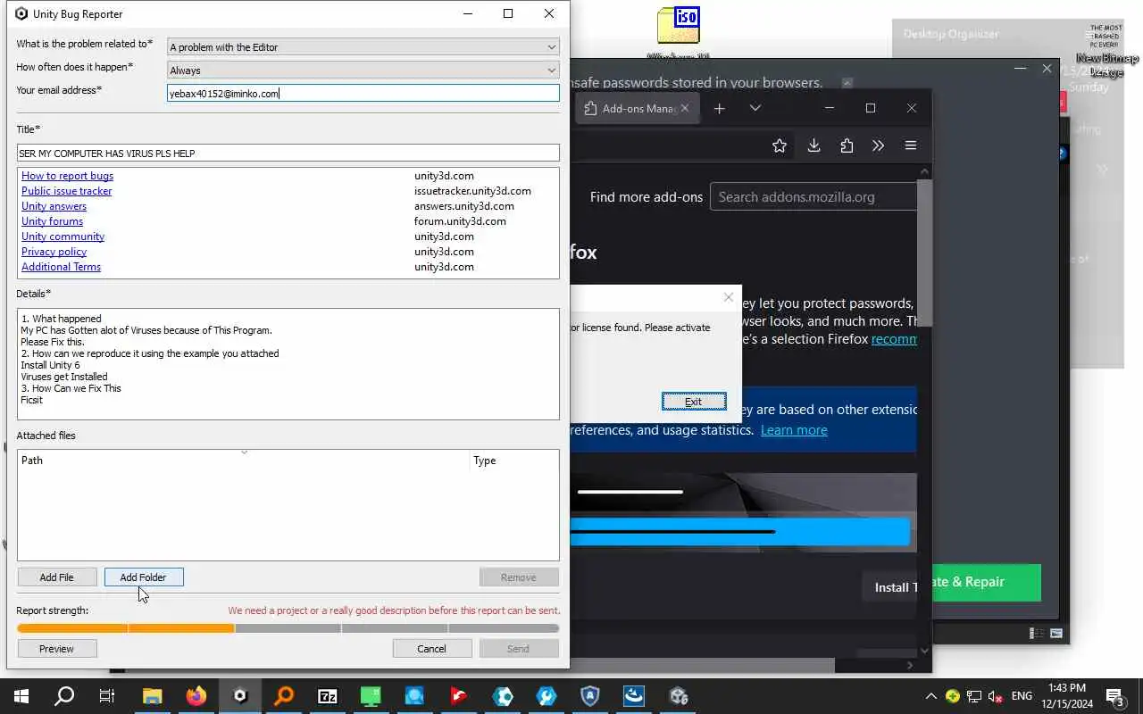Click the Type column header
The width and height of the screenshot is (1143, 714).
pos(514,461)
